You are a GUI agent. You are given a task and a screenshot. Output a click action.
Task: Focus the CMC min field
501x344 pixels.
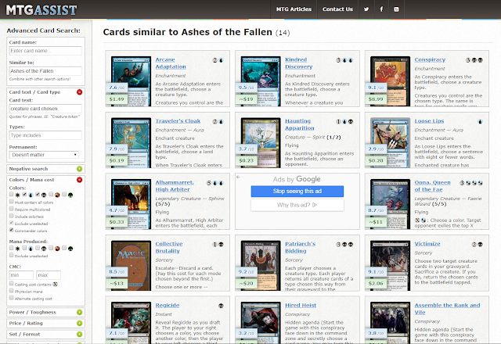click(21, 275)
